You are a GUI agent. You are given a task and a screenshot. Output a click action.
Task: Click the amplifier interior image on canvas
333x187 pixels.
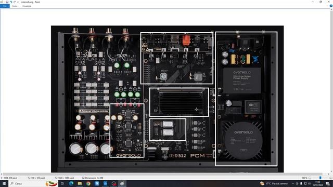(167, 99)
